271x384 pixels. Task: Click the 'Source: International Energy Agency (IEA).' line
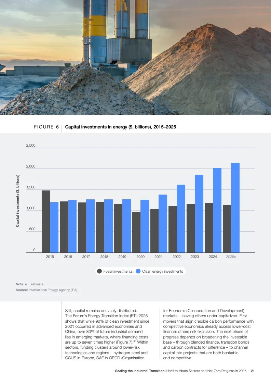(47, 290)
